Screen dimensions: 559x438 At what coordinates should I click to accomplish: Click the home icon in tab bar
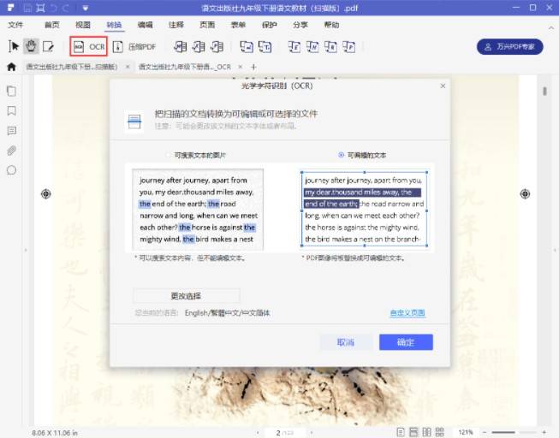coord(11,67)
